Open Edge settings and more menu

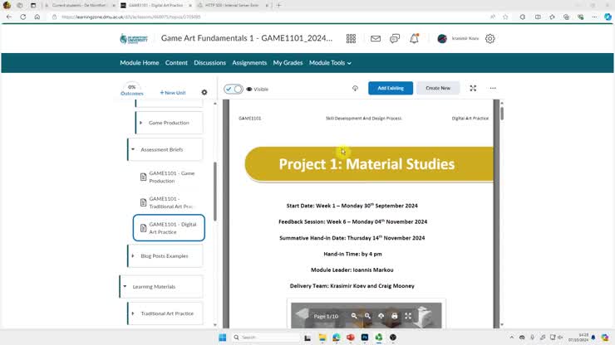point(594,17)
